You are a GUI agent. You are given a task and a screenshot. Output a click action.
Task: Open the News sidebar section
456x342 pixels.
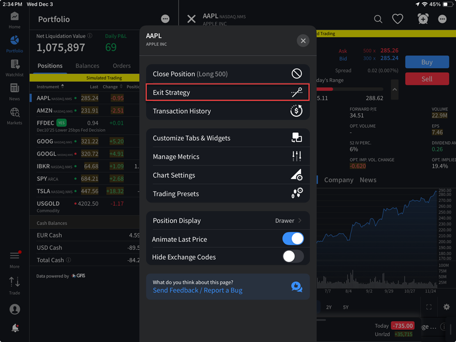point(15,91)
